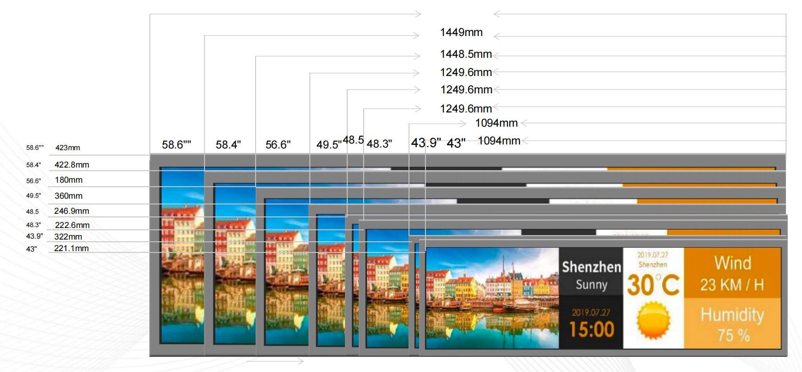Select the small 56.6" label beside 180mm

(33, 181)
